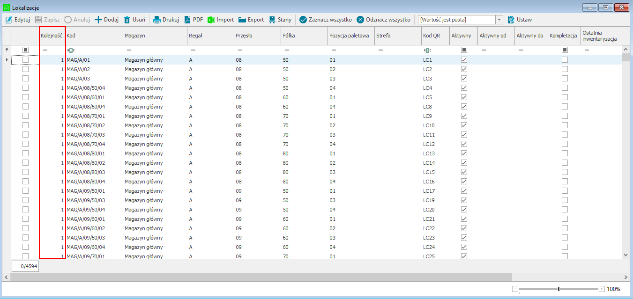
Task: Open the Magazyn column filter operator
Action: tap(129, 50)
